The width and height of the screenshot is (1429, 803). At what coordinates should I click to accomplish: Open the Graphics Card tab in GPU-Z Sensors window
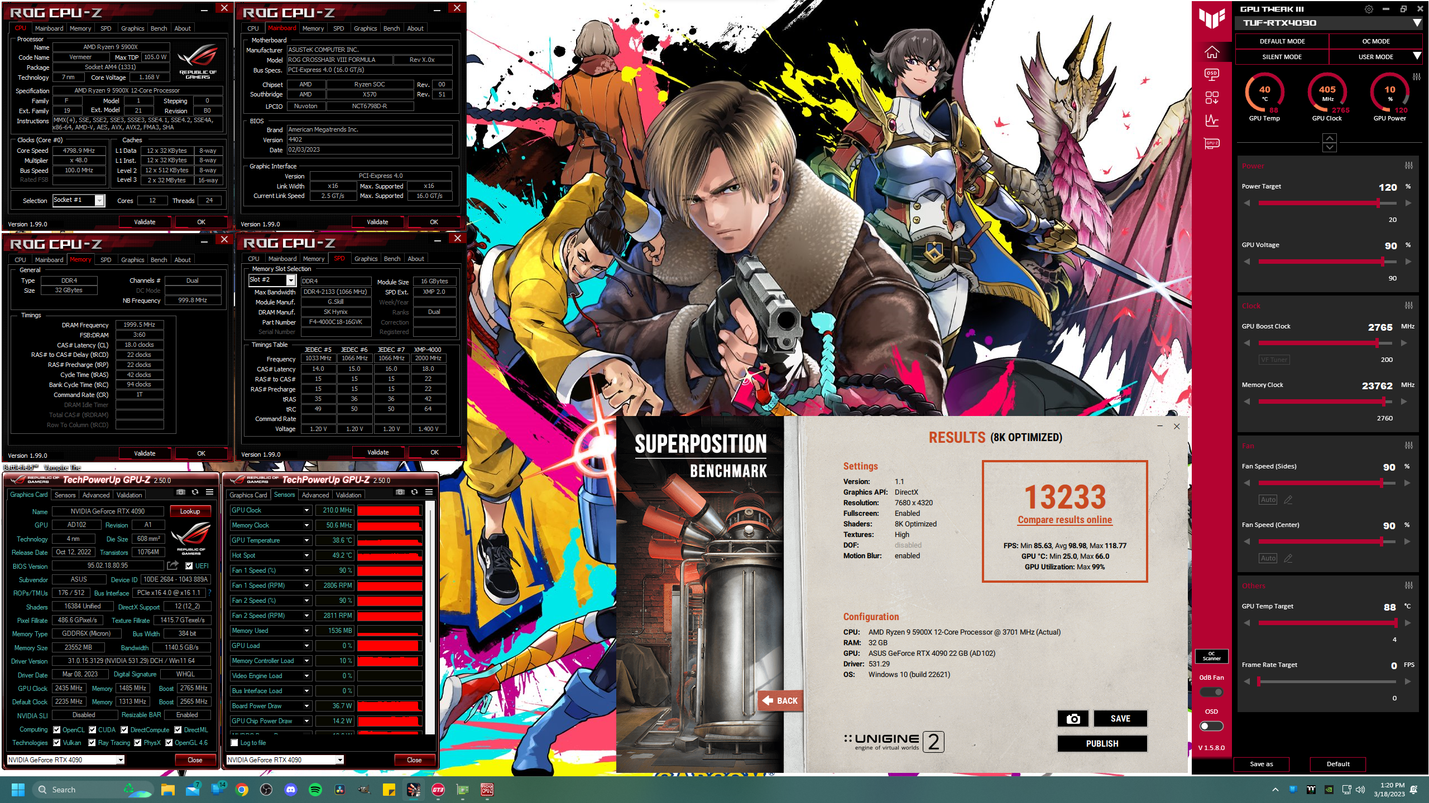click(x=248, y=495)
